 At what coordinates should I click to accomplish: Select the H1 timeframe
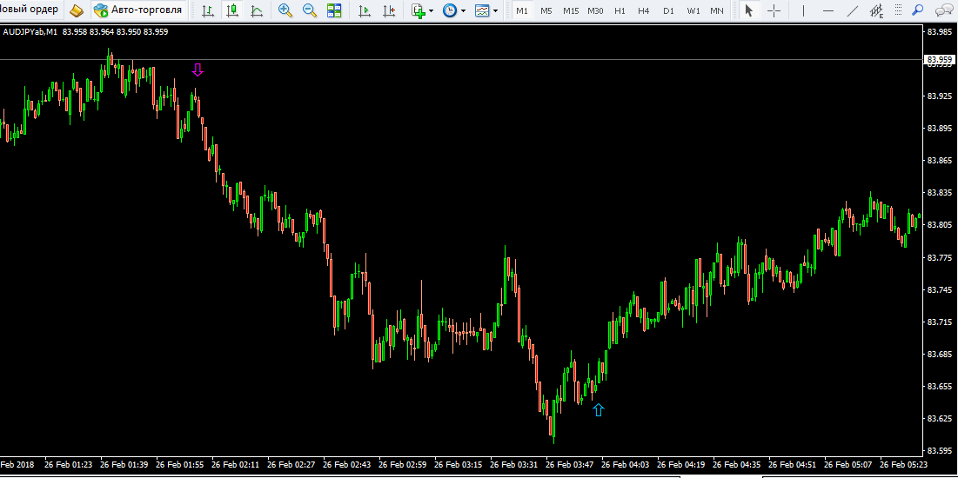pyautogui.click(x=620, y=11)
